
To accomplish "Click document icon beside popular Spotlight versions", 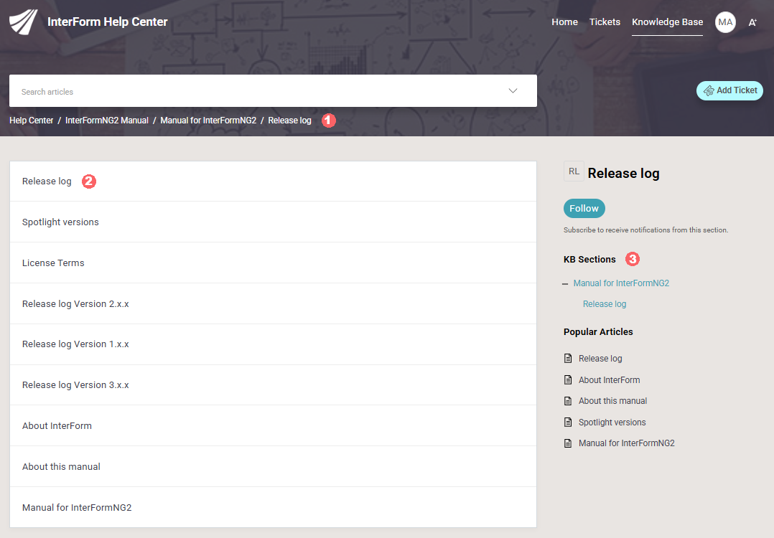I will point(568,422).
